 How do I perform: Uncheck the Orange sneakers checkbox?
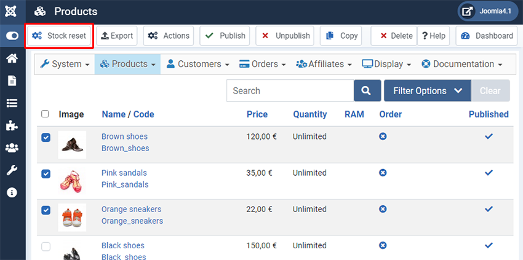[x=46, y=210]
